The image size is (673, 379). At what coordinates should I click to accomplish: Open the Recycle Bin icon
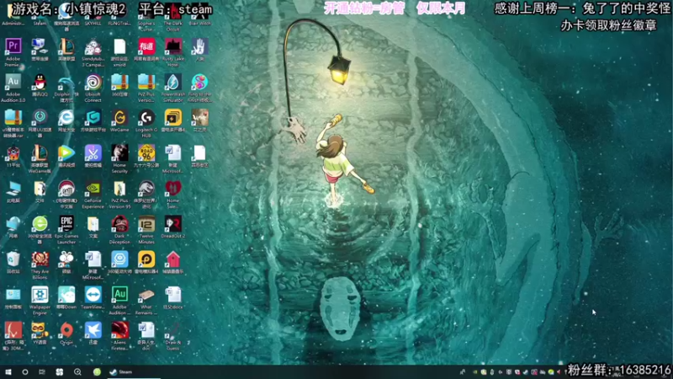pos(13,259)
